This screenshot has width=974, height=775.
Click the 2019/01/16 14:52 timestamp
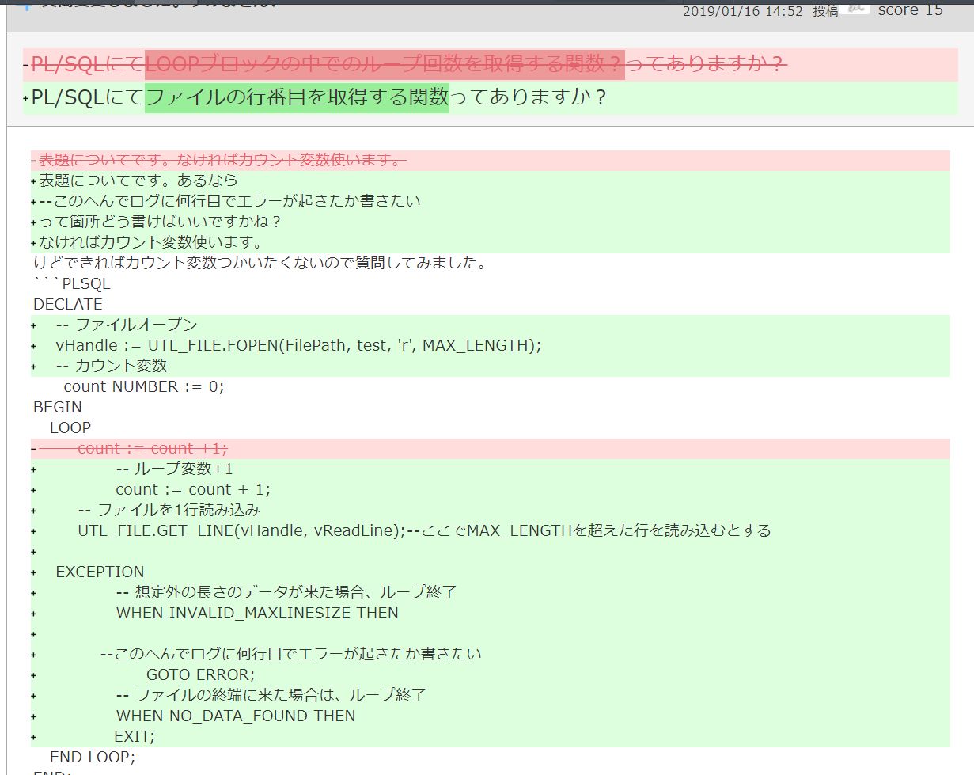(x=742, y=11)
